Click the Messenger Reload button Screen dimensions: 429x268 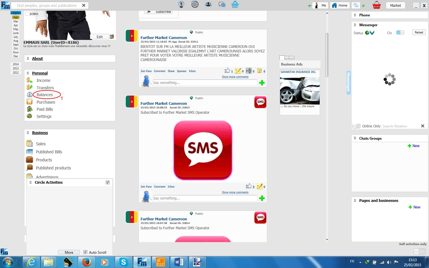(419, 32)
